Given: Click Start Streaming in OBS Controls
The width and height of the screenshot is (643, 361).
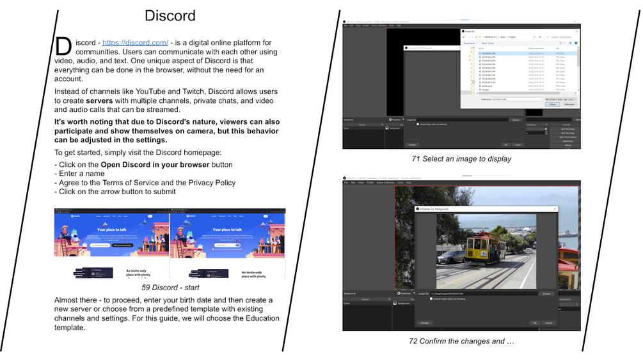Looking at the screenshot, I should pos(568,129).
